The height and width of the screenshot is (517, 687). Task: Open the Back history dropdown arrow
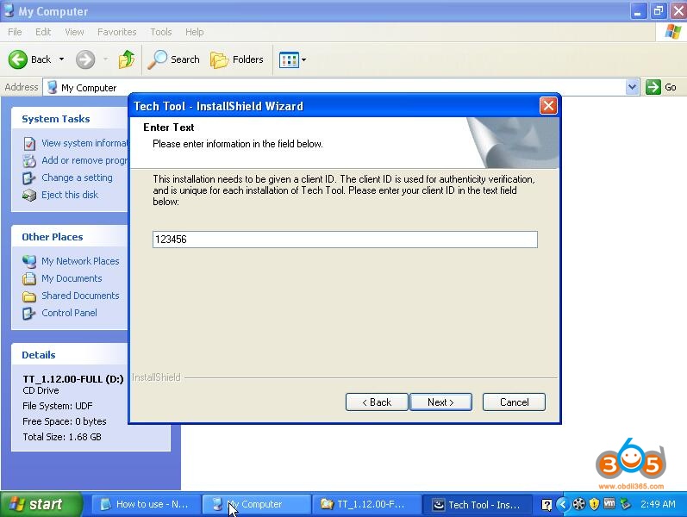[61, 59]
